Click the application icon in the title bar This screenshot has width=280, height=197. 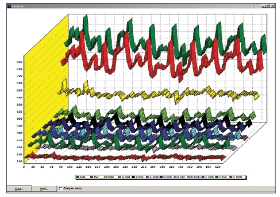click(x=9, y=6)
